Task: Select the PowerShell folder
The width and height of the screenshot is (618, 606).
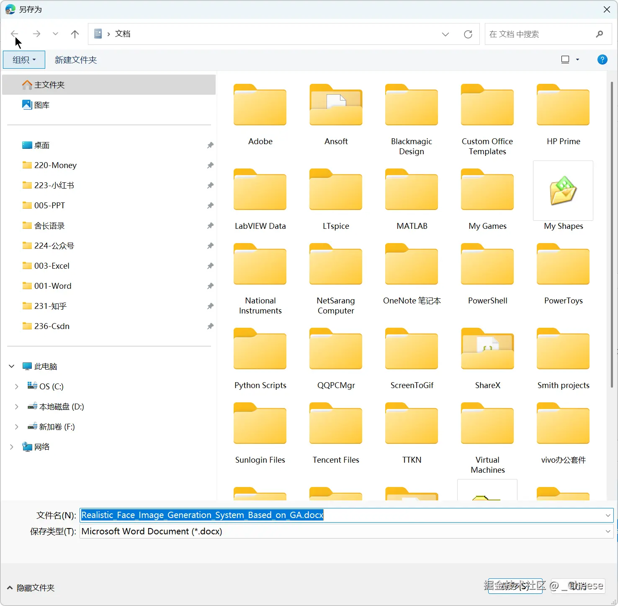Action: click(x=487, y=274)
